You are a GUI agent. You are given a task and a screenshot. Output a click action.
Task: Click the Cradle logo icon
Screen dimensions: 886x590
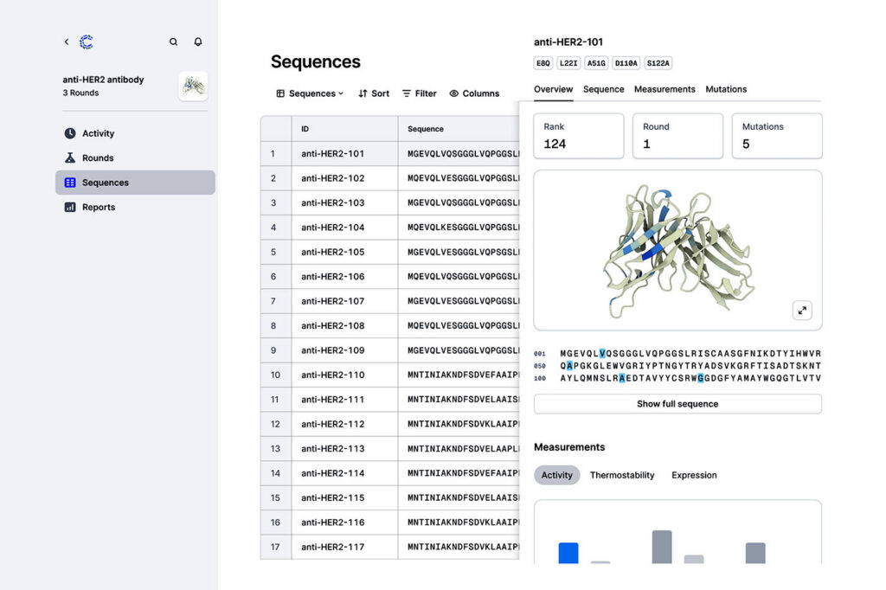pos(86,42)
